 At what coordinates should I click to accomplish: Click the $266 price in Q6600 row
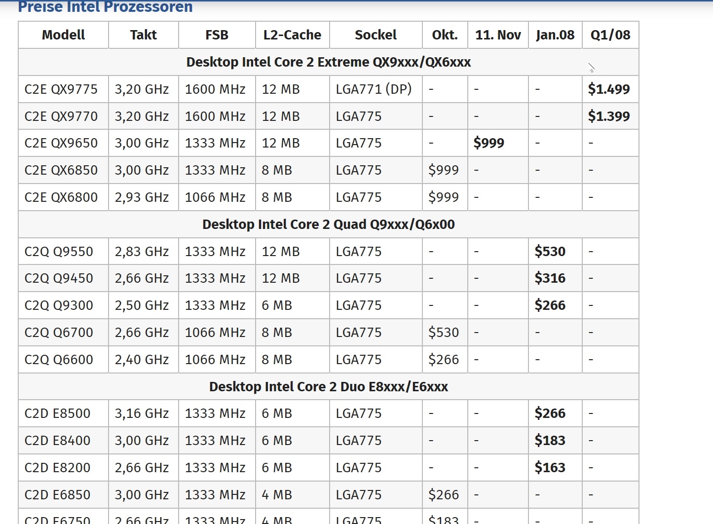(444, 360)
